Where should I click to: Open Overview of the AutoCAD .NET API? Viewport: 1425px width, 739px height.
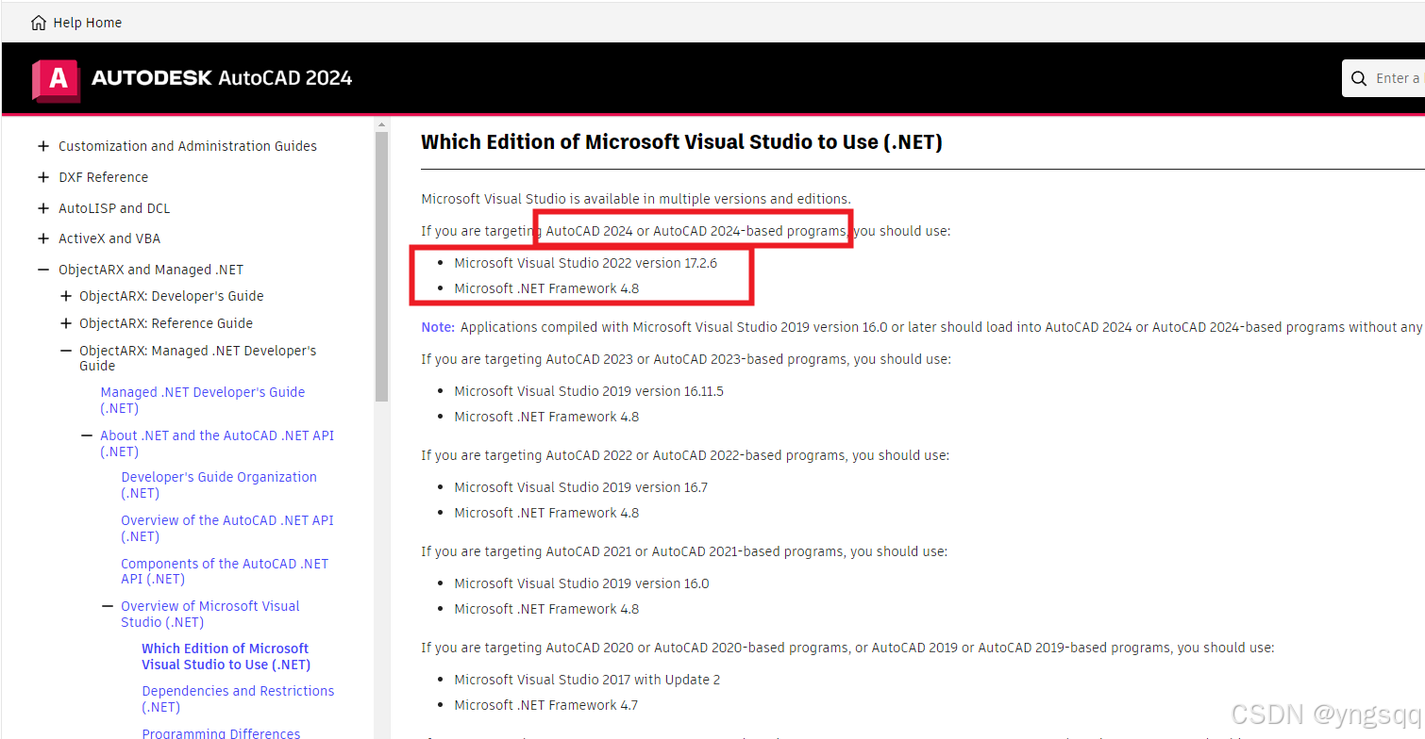coord(227,528)
